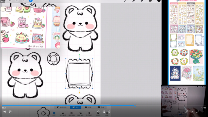Open the three-dots more options menu
The width and height of the screenshot is (208, 117).
pos(203,112)
